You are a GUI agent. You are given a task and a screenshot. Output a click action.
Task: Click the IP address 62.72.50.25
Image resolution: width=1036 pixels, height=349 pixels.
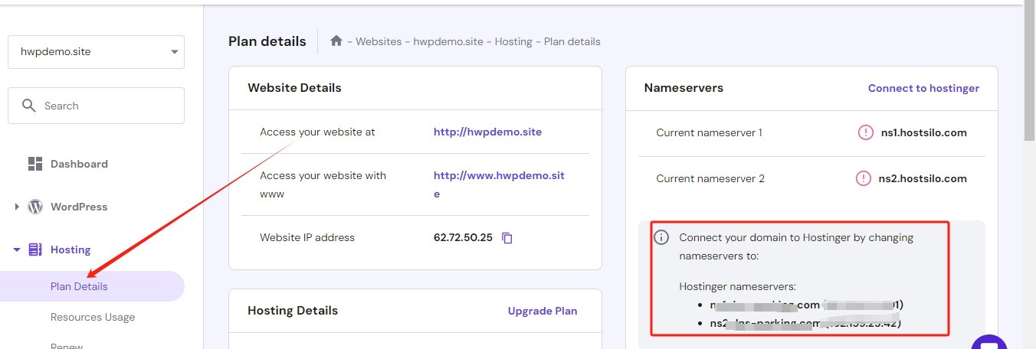[x=463, y=237]
